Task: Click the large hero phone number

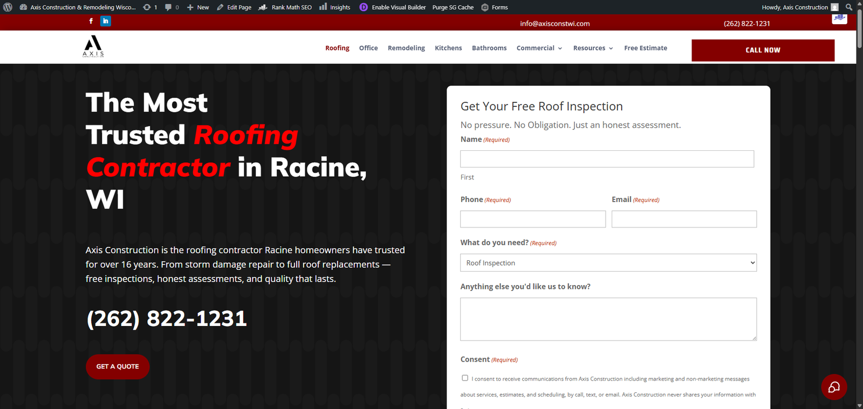Action: click(167, 318)
